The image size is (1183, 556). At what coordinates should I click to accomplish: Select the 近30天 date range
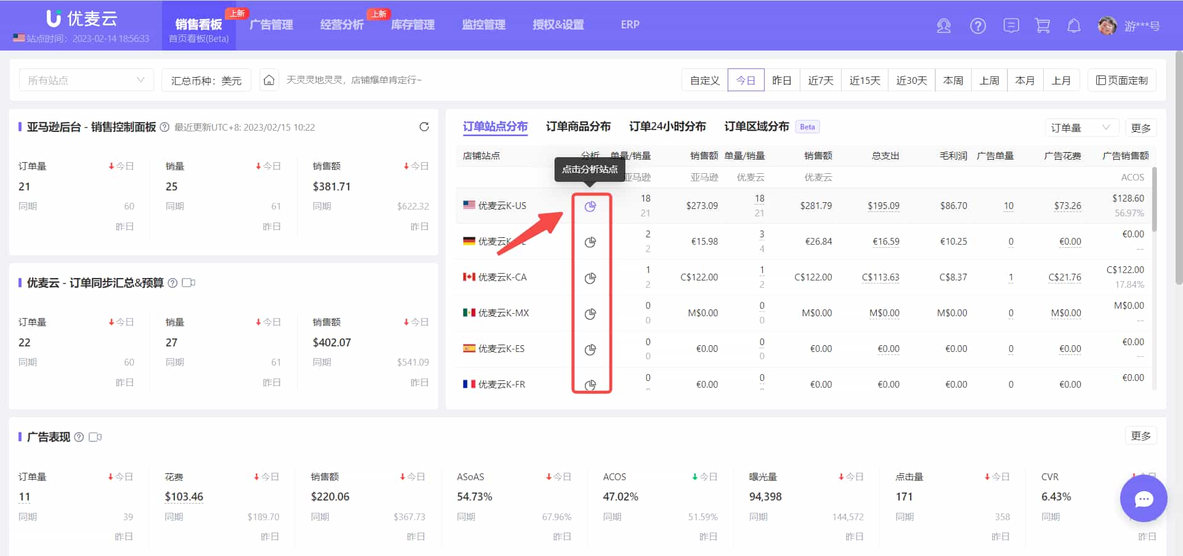[x=912, y=80]
